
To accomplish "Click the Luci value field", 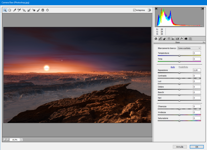I will 197,81.
